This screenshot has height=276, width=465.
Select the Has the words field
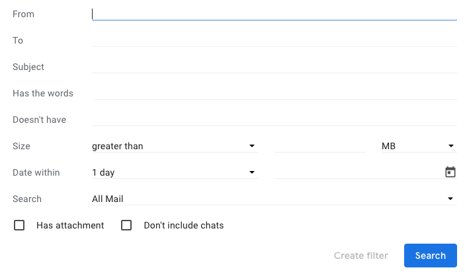(276, 93)
